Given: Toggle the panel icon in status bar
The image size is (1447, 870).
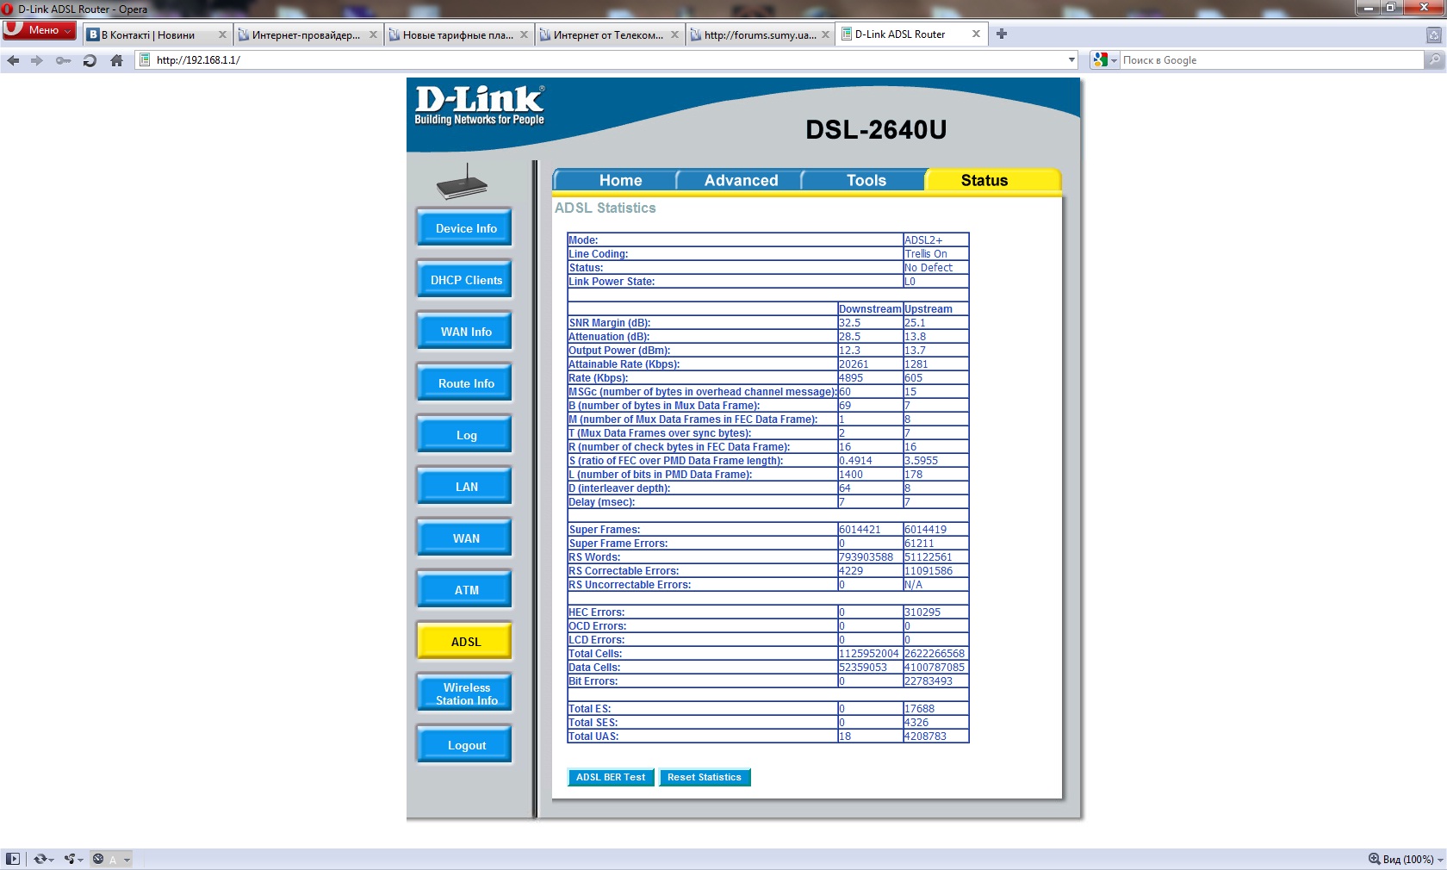Looking at the screenshot, I should pyautogui.click(x=13, y=859).
